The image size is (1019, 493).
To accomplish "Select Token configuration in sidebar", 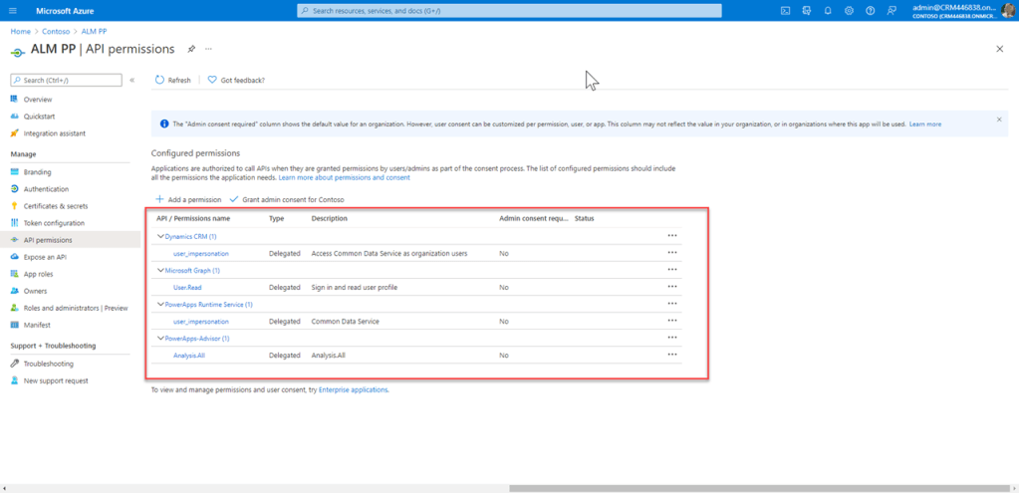I will tap(54, 223).
